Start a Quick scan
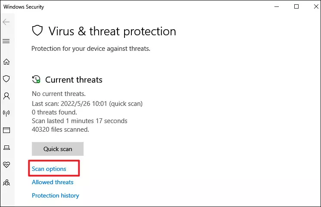Screen dimensions: 321x207 tap(58, 149)
